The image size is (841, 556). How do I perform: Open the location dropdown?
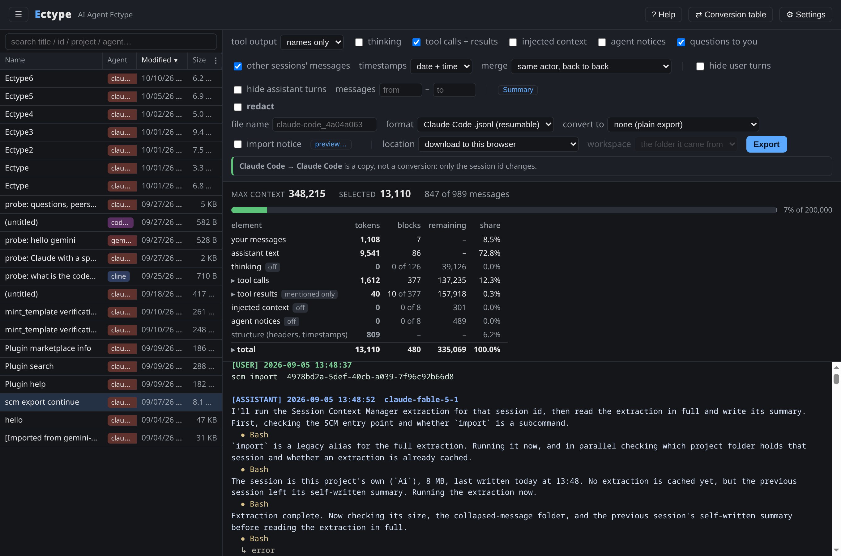point(498,144)
